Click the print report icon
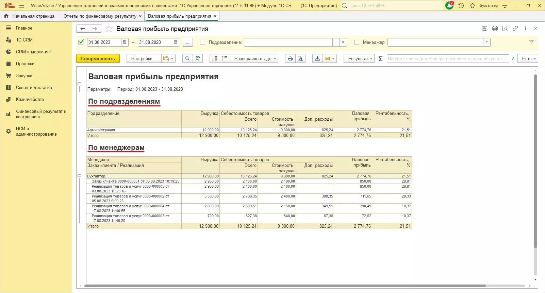 coord(290,59)
